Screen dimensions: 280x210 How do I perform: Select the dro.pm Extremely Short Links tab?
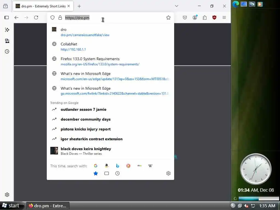tap(43, 6)
